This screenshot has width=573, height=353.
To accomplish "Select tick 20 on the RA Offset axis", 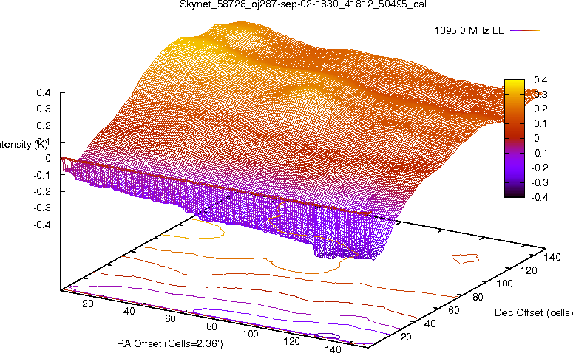I will coord(88,304).
